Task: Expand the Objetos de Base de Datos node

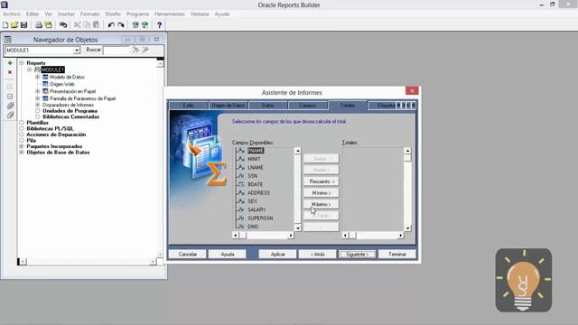Action: pyautogui.click(x=22, y=153)
